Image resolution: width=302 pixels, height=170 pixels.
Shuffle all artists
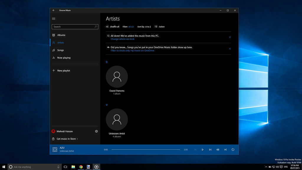click(112, 27)
